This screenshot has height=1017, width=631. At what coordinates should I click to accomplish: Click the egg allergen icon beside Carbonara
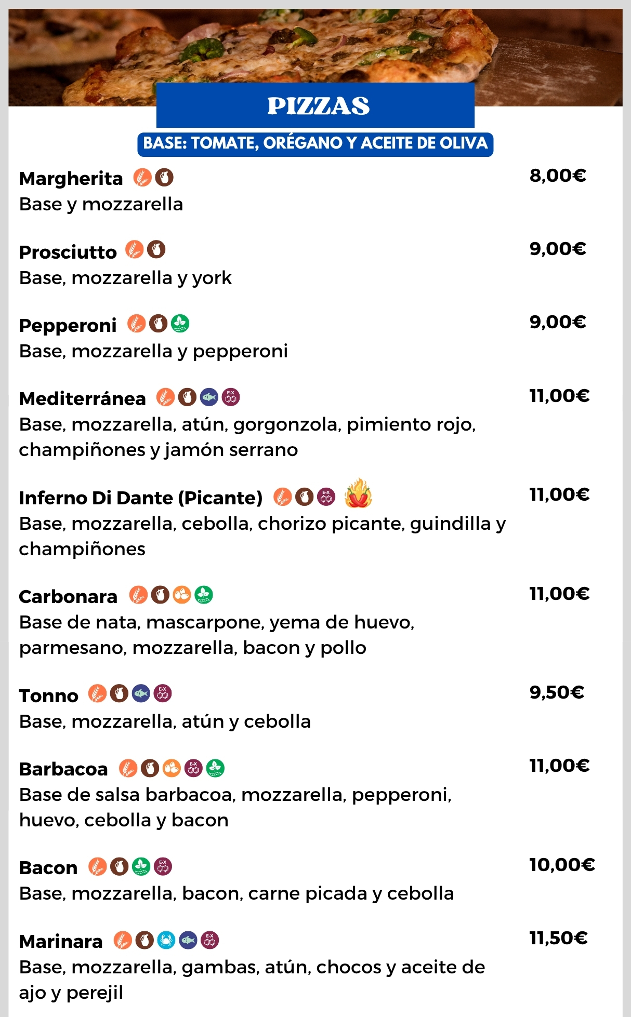tap(182, 595)
